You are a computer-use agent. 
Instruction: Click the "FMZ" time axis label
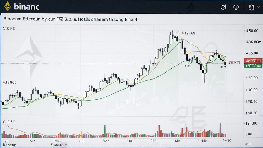coord(106,141)
